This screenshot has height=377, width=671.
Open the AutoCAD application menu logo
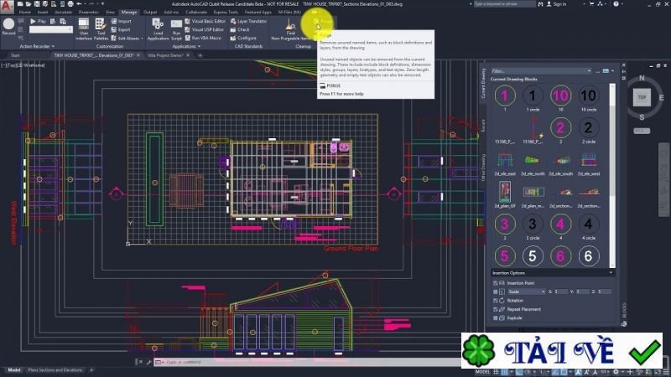7,6
